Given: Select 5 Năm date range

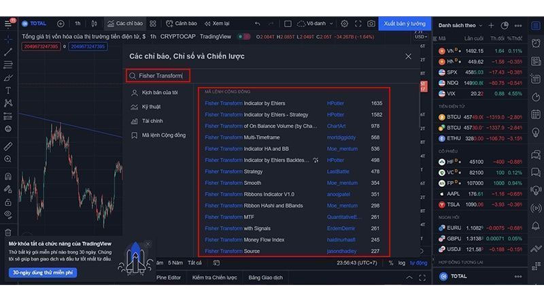Looking at the screenshot, I should pos(175,263).
